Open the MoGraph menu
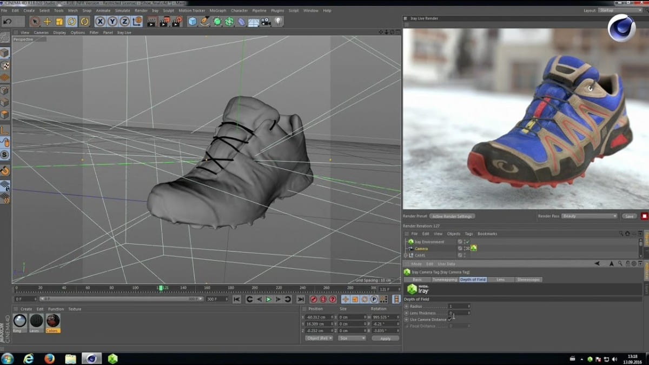The height and width of the screenshot is (365, 649). coord(218,10)
